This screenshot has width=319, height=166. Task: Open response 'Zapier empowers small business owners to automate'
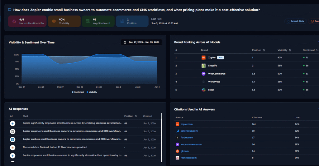coord(72,131)
